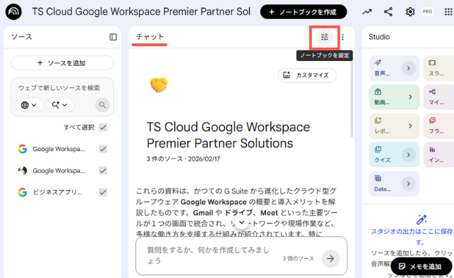
Task: Toggle checkbox for second Google Workspa... source
Action: coord(103,171)
